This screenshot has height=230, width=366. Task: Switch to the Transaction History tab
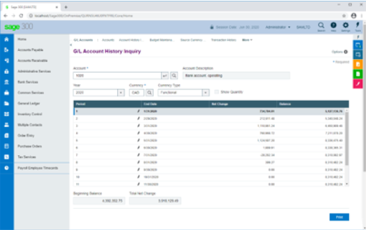[224, 40]
